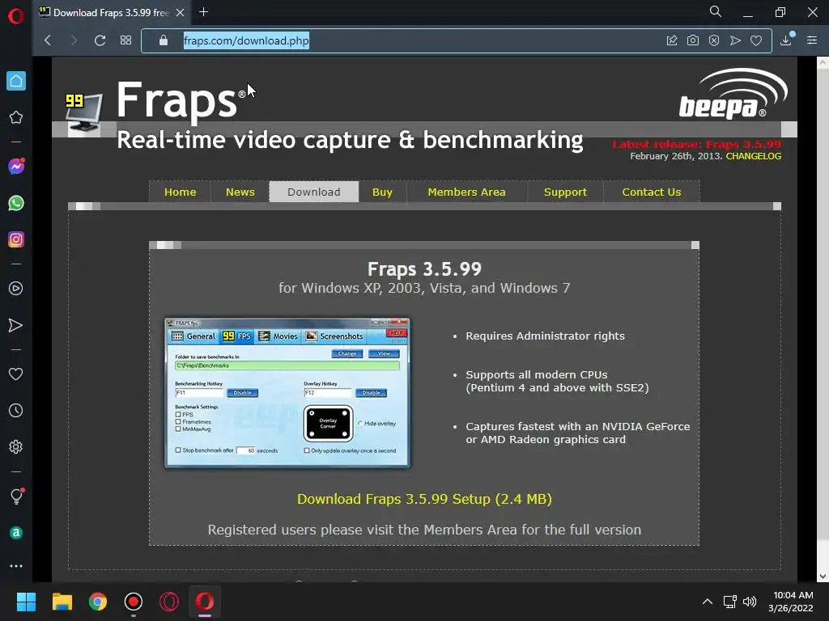Show hidden system tray icons chevron

pos(707,602)
